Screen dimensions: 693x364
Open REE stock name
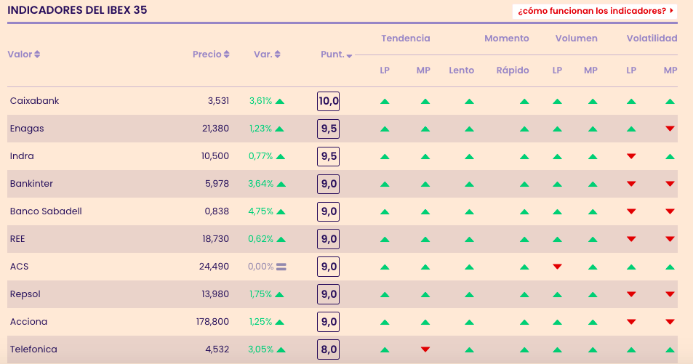(x=17, y=239)
